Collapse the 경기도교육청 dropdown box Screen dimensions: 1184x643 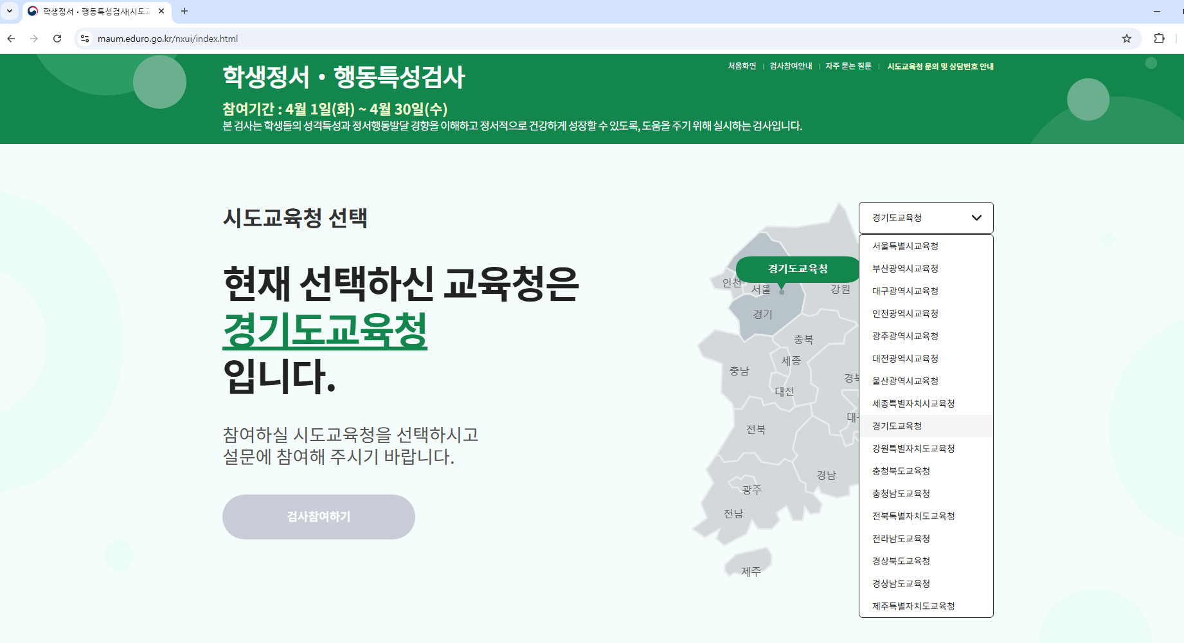926,218
